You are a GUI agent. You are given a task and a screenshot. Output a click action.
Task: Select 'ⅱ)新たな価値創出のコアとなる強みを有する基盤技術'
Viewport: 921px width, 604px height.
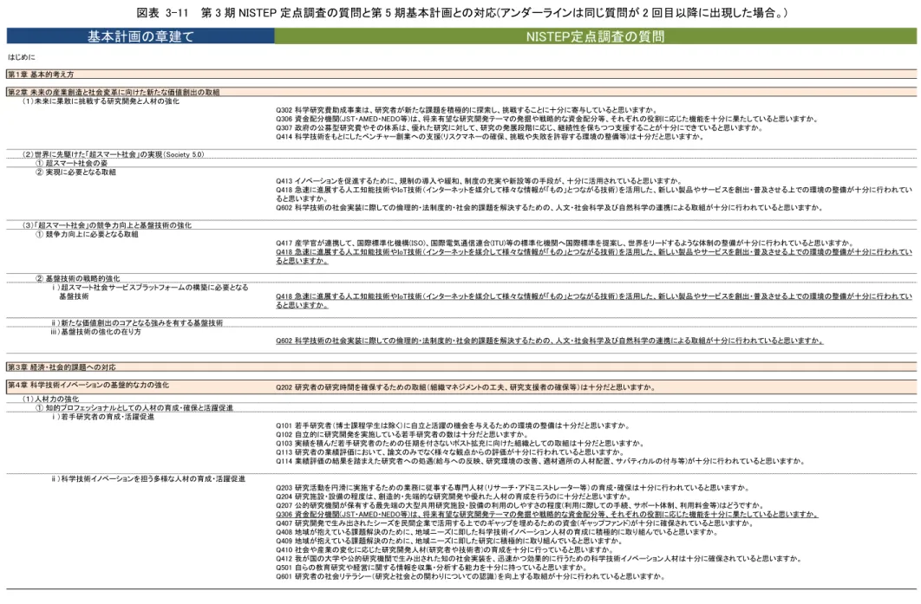137,323
